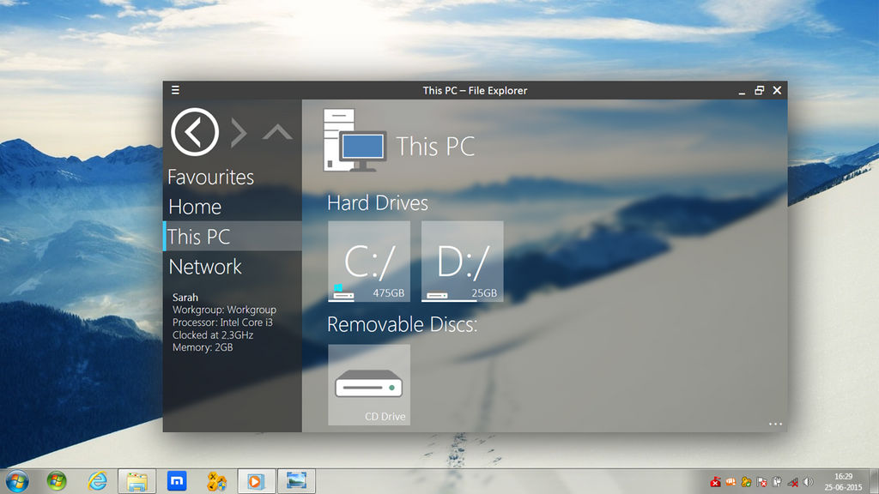Viewport: 879px width, 494px height.
Task: Open the CD Drive tile
Action: point(369,385)
